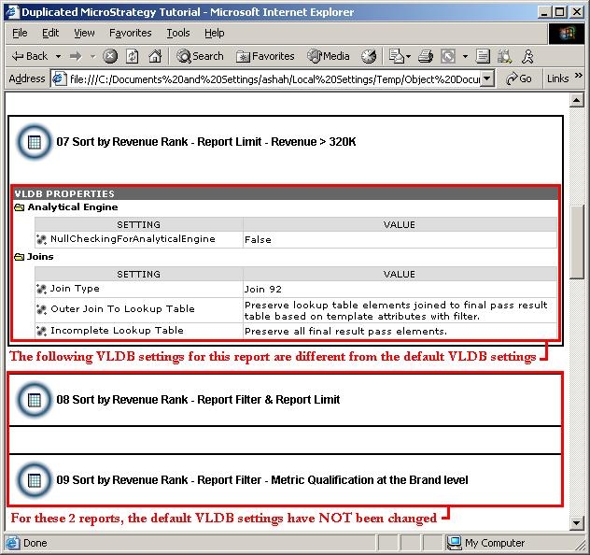Click the Print icon in toolbar
The width and height of the screenshot is (590, 555).
pyautogui.click(x=425, y=56)
